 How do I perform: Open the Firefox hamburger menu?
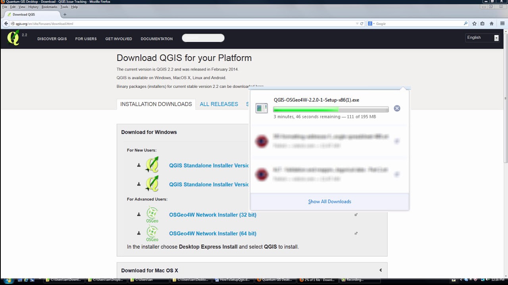(x=502, y=24)
